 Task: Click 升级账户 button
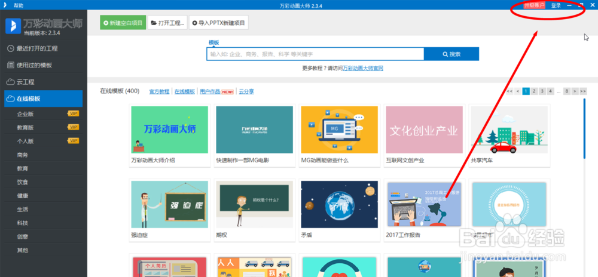[x=534, y=5]
